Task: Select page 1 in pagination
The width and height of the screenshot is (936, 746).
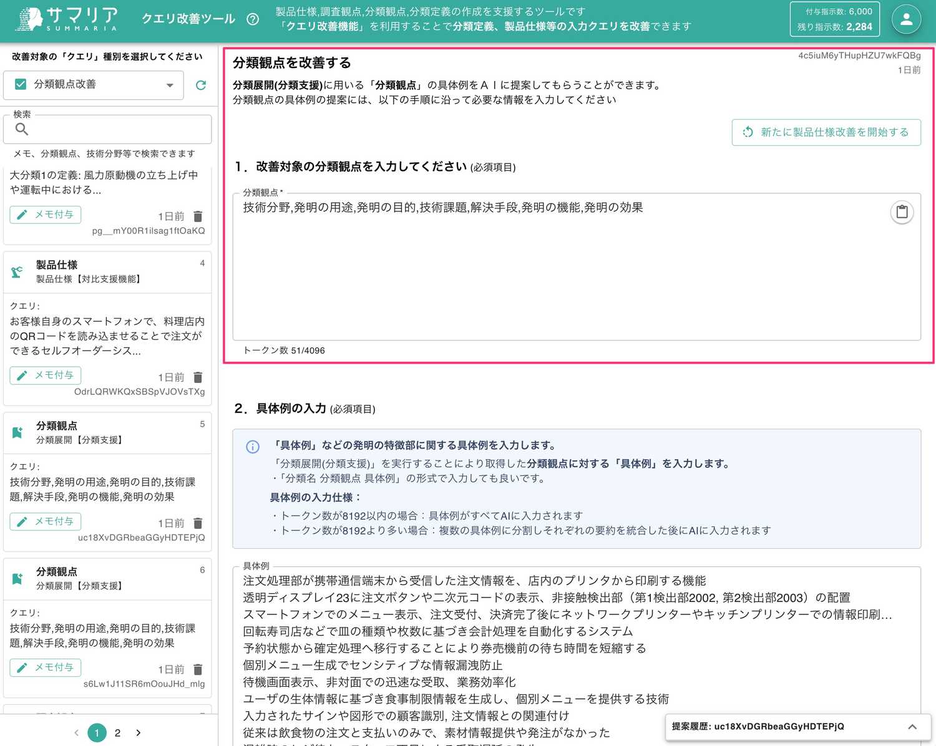Action: tap(97, 733)
